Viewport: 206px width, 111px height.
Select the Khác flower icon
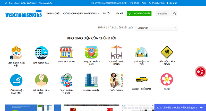tap(167, 79)
